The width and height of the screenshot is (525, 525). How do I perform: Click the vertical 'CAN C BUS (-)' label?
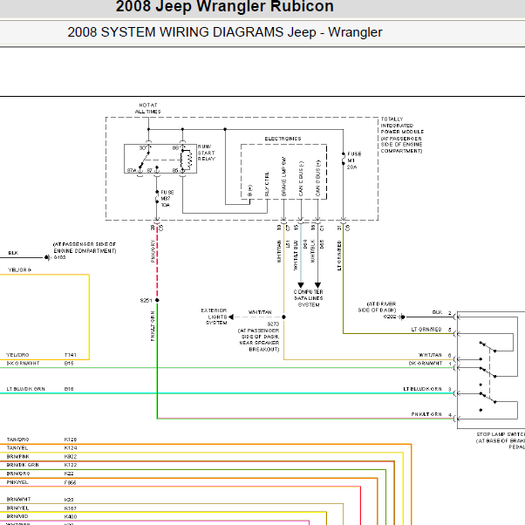[301, 179]
